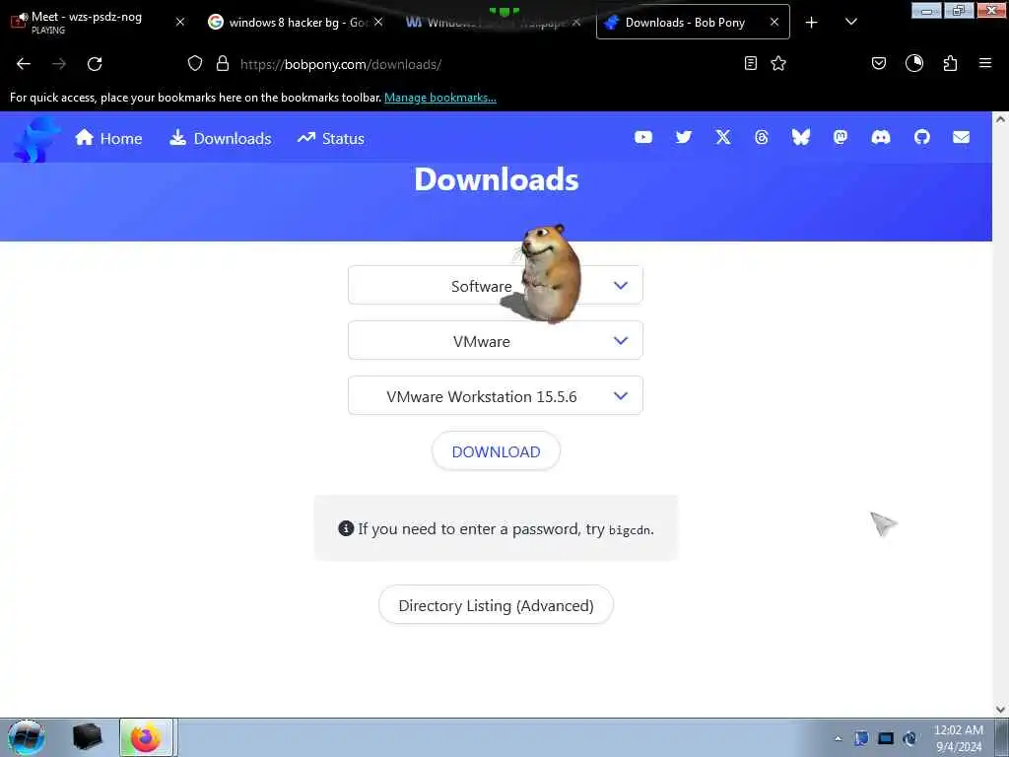Screen dimensions: 1009x757
Task: Open the list all tabs chevron
Action: (850, 23)
